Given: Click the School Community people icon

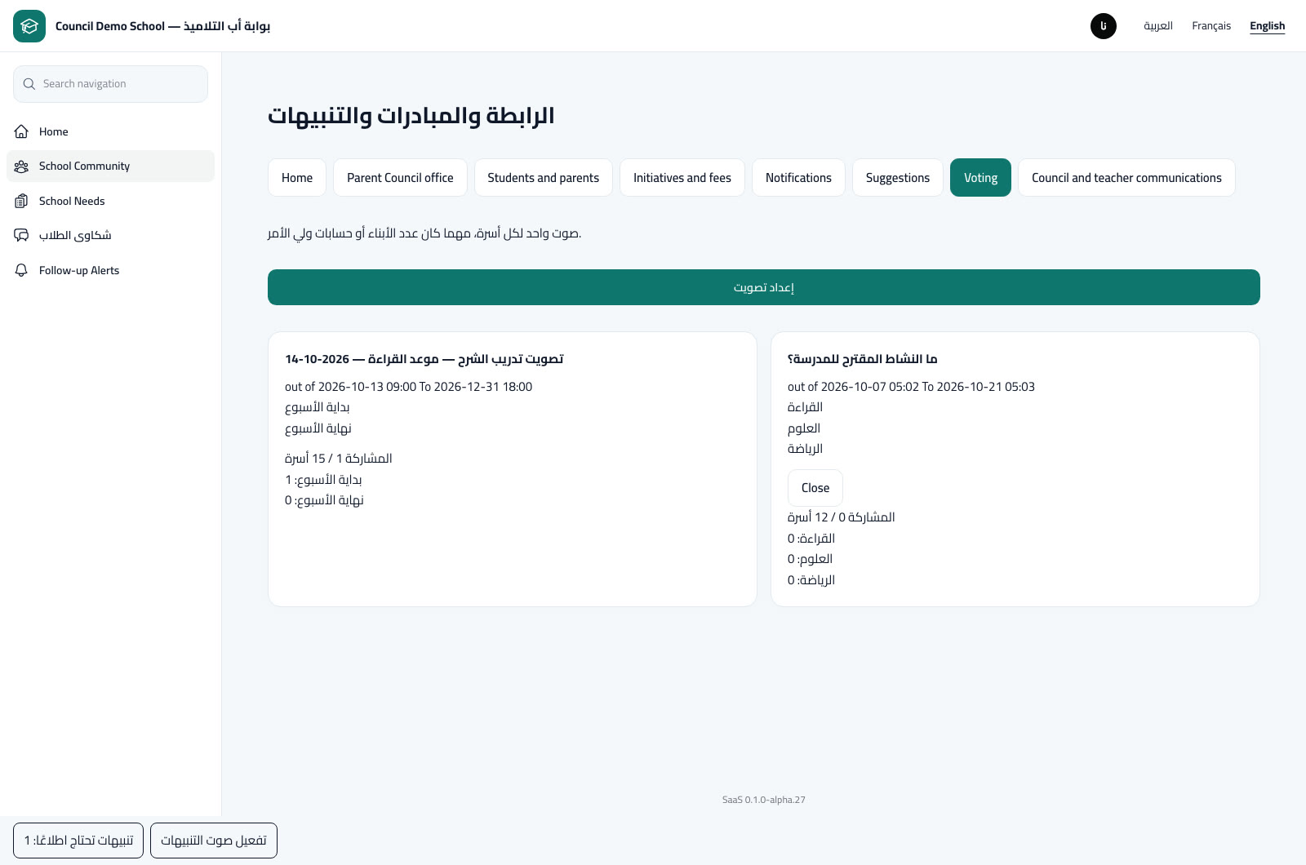Looking at the screenshot, I should click(22, 166).
